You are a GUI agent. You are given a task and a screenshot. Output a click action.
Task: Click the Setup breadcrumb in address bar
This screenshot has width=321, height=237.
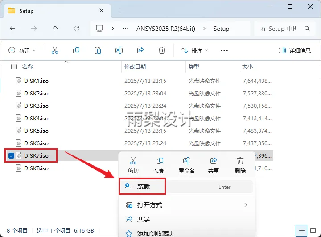(x=221, y=29)
